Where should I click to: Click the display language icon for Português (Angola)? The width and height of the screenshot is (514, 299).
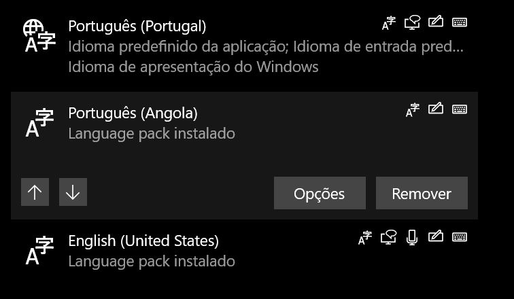coord(412,110)
